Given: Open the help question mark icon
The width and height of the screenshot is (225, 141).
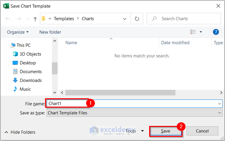Looking at the screenshot, I should coord(216,32).
